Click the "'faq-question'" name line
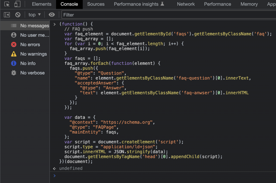This screenshot has height=183, width=276. pos(163,78)
